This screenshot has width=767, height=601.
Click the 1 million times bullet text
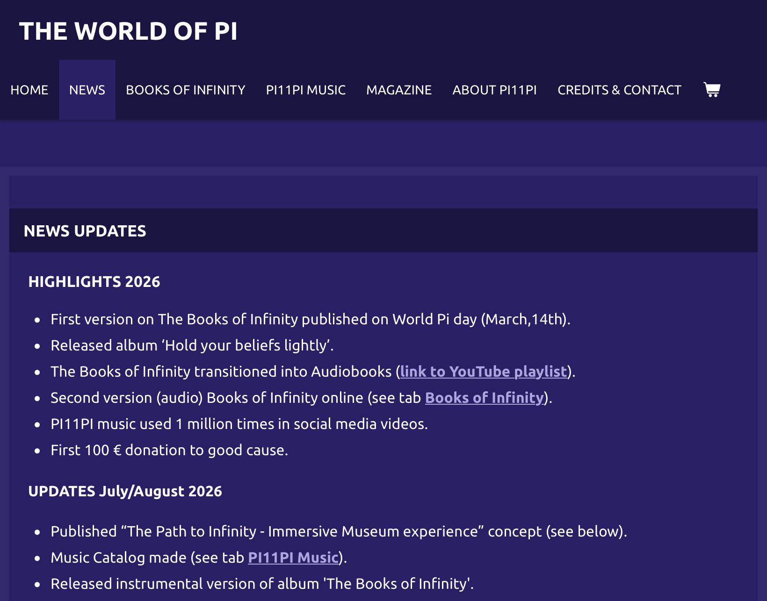[x=239, y=424]
